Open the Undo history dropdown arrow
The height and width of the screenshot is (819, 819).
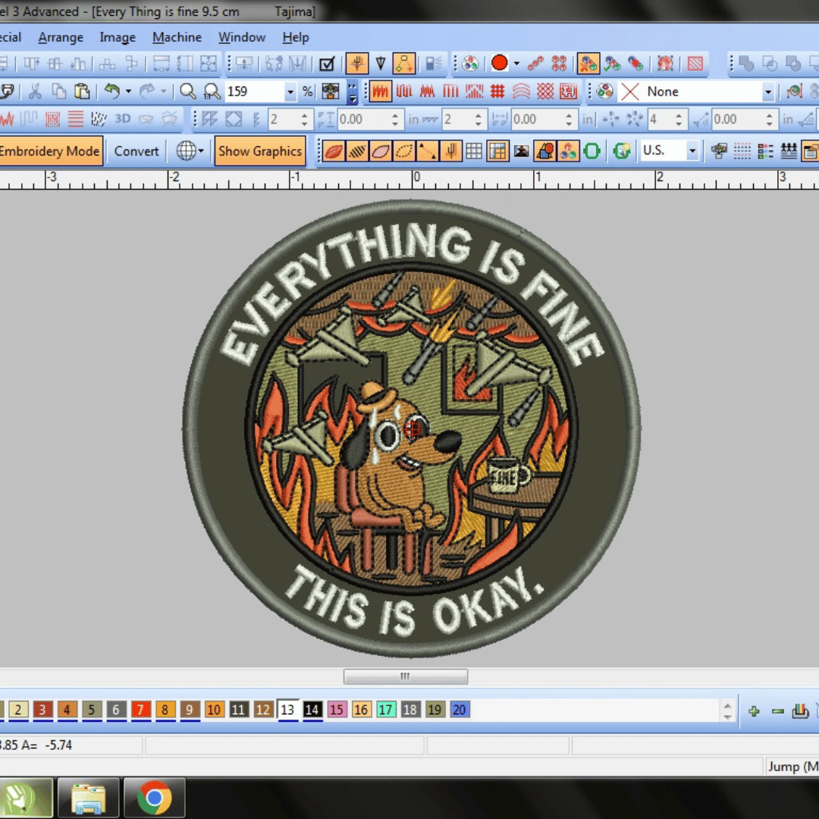(128, 92)
